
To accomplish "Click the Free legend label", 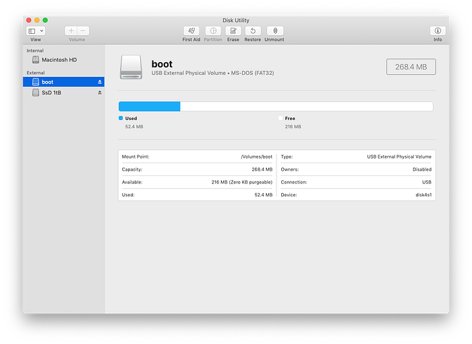I will 290,119.
